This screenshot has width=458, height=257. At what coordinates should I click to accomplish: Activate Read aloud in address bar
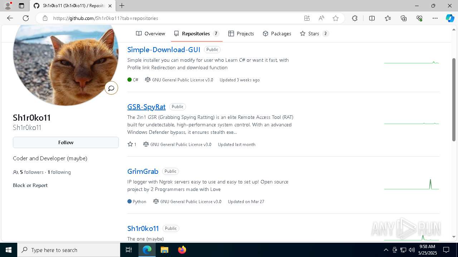coord(321,18)
